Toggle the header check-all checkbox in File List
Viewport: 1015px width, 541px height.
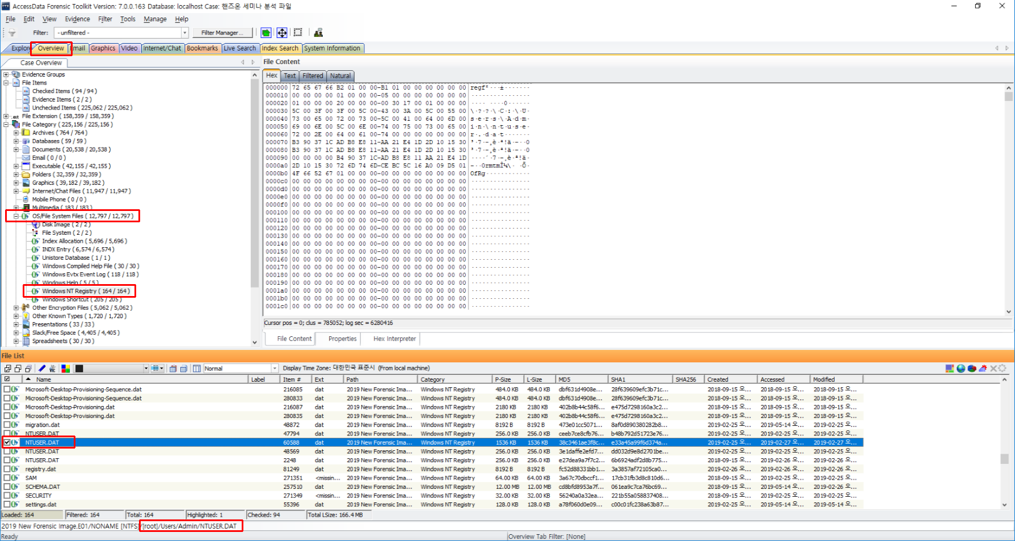point(7,379)
